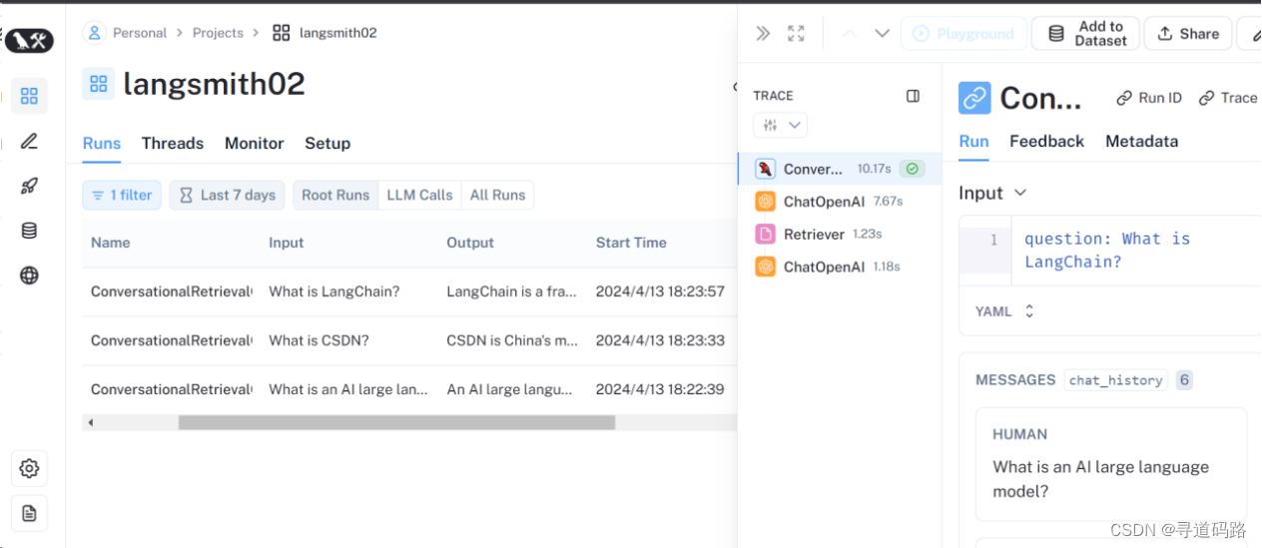Select Root Runs view
Viewport: 1262px width, 548px height.
[x=335, y=195]
